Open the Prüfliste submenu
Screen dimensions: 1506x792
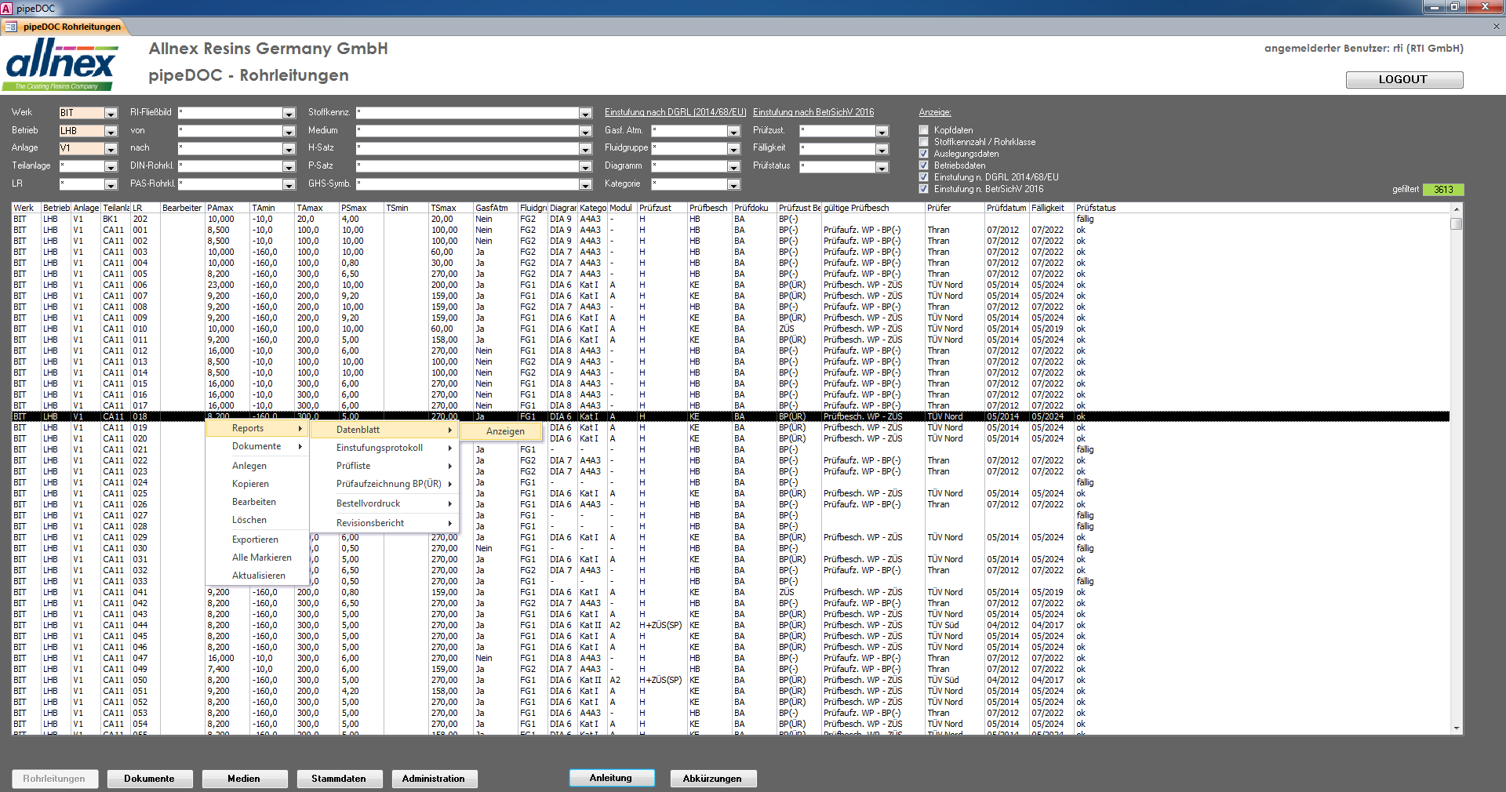coord(384,466)
